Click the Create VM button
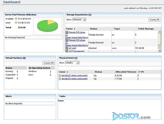The image size is (164, 124). [49, 63]
